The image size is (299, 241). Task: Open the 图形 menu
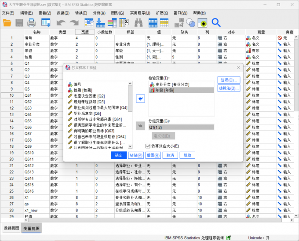click(117, 13)
